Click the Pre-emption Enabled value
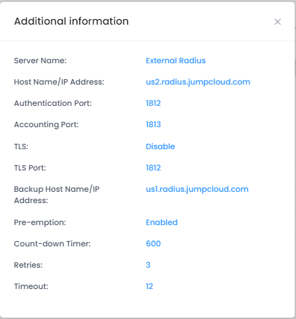296x319 pixels. pos(161,222)
